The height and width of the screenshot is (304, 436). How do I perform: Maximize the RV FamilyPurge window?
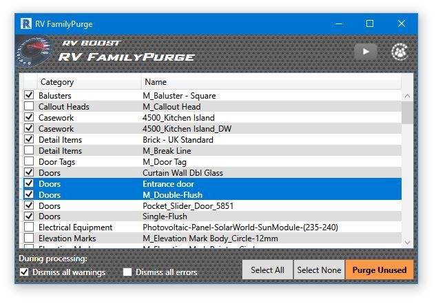[370, 24]
